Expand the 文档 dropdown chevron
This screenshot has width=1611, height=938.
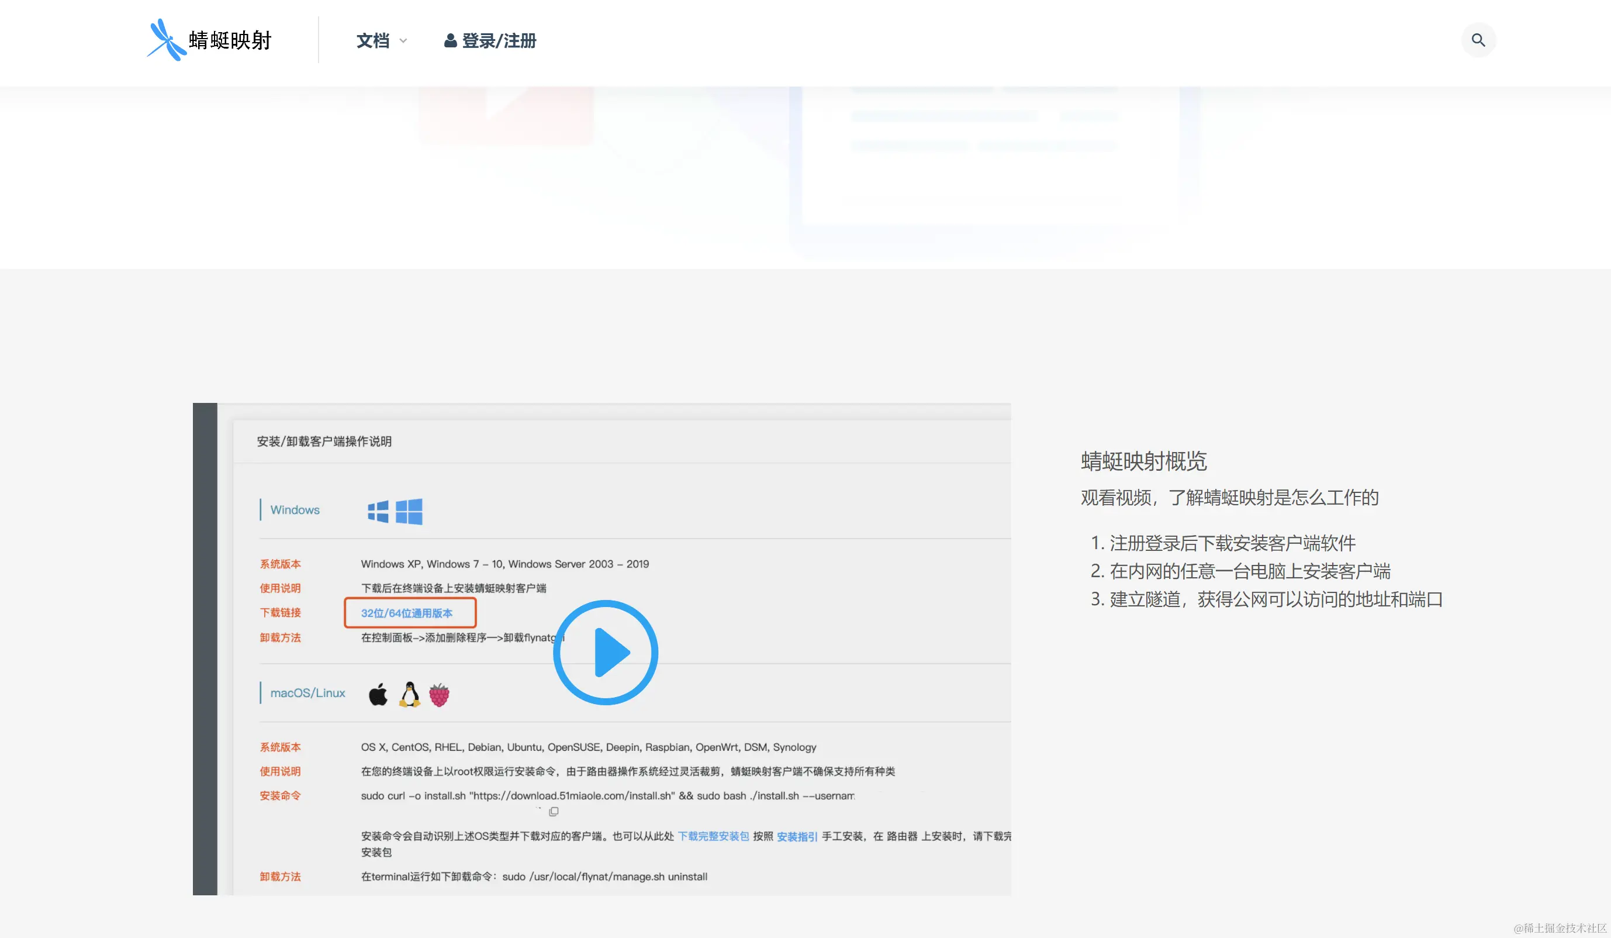403,40
